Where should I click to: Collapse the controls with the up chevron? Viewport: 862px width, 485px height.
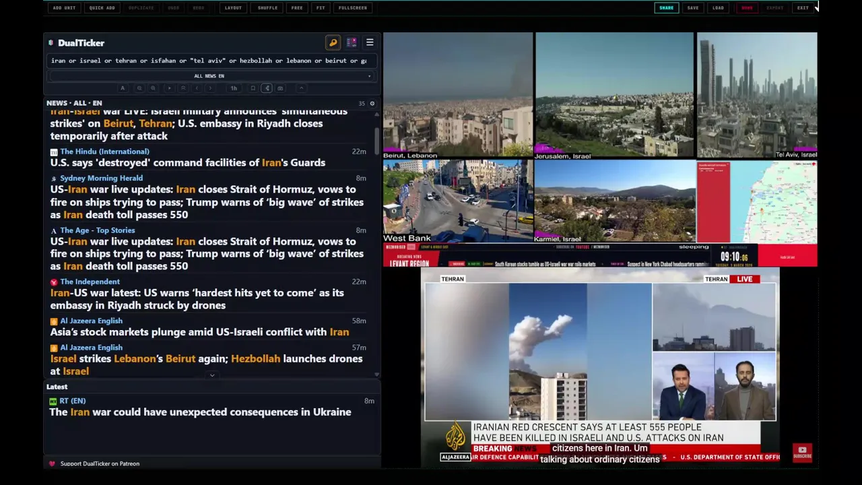301,88
